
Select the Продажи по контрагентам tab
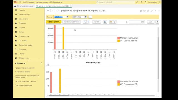tap(53, 6)
